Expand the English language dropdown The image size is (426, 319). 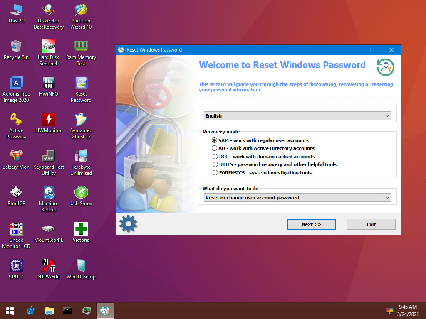point(297,116)
